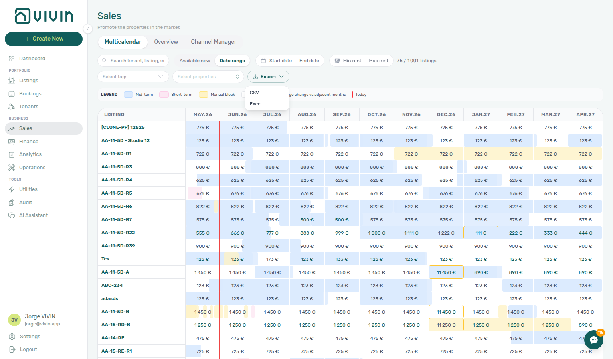Screen dimensions: 613x359
Task: Click the 1 000 € OCT.26 cell
Action: click(377, 233)
